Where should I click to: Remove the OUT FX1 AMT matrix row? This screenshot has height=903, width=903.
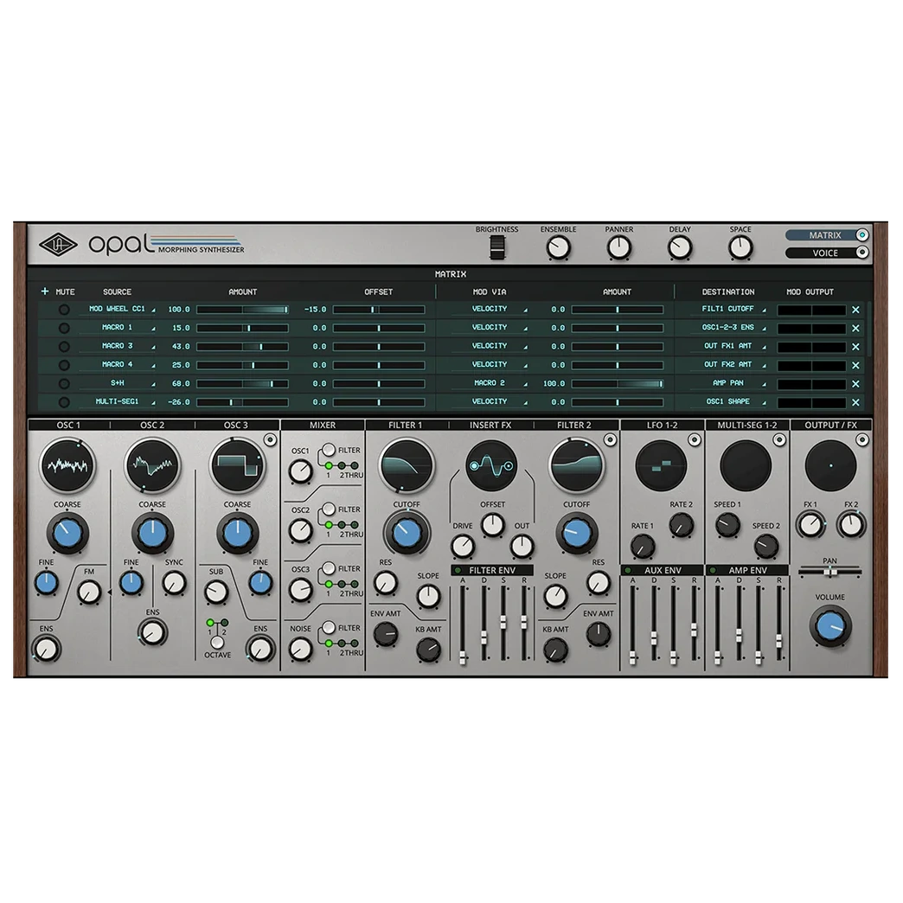pyautogui.click(x=855, y=347)
